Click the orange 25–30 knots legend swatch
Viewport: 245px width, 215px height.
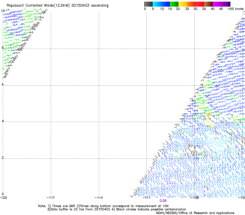[191, 4]
